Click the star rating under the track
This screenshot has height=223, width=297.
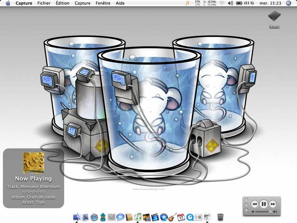coord(33,192)
